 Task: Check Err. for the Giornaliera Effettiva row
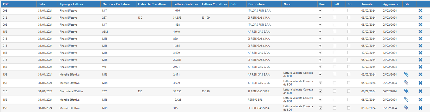349,91
